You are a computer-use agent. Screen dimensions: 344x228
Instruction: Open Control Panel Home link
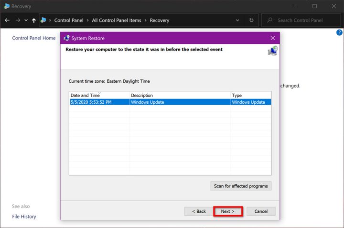34,38
